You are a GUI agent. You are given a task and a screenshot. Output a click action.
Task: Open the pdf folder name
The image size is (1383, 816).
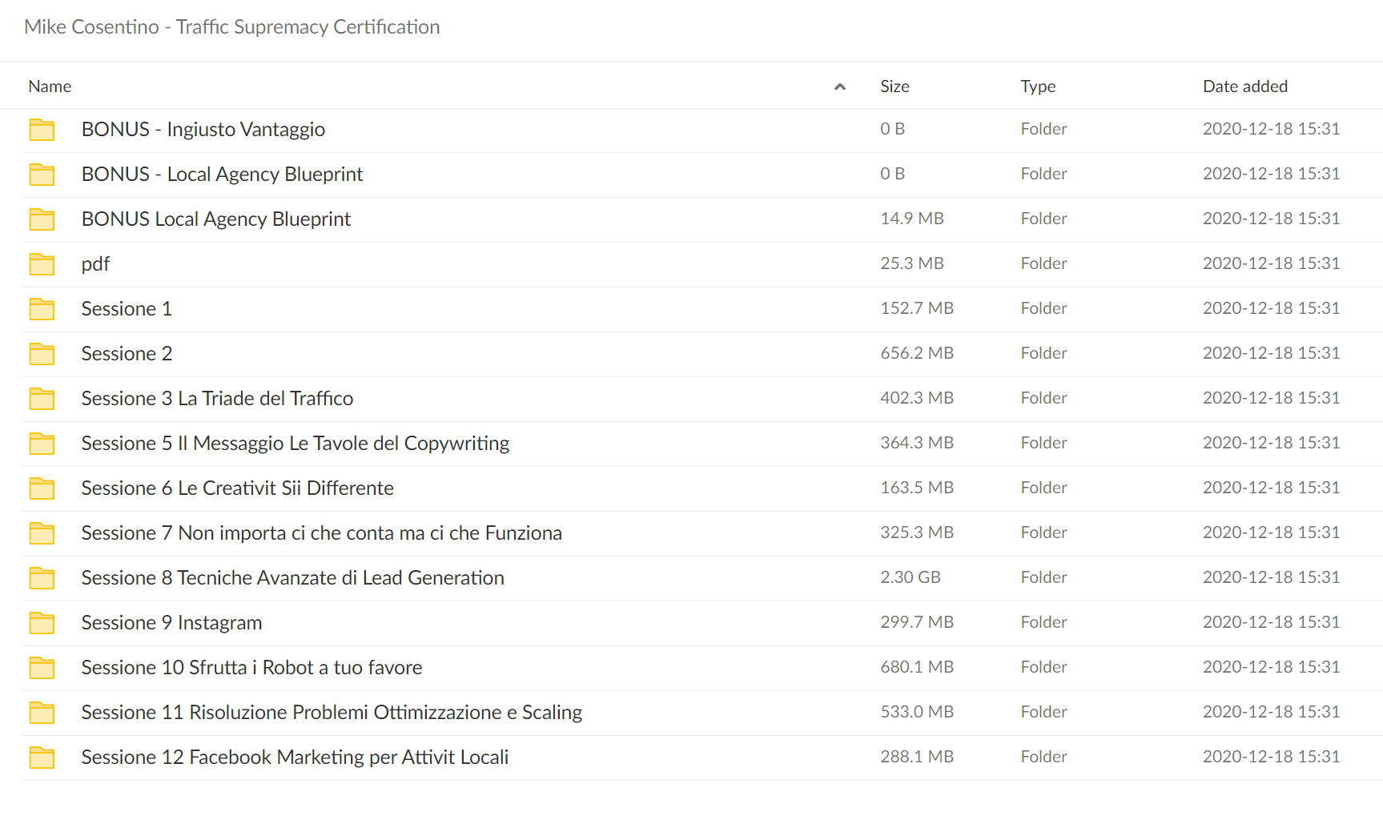[95, 264]
